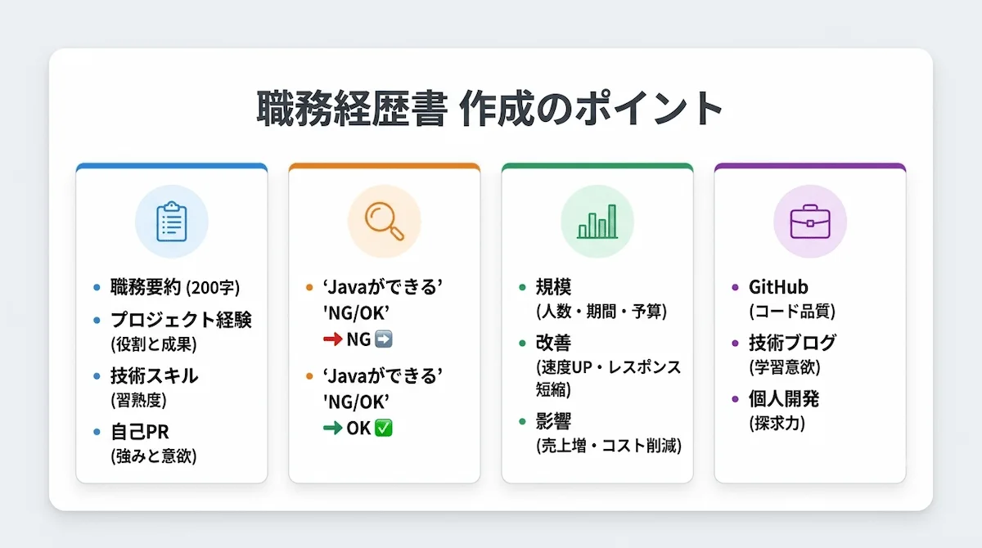Select the 技術スキル item
982x548 pixels.
(x=154, y=376)
